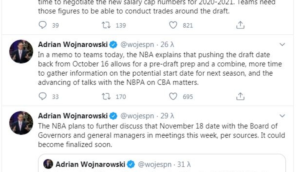Open the quoted tweet's 31 λ timestamp
Screen dimensions: 303x172
pos(184,164)
